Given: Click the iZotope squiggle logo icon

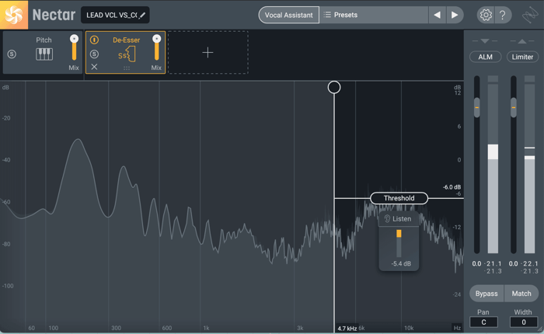Looking at the screenshot, I should coord(530,16).
